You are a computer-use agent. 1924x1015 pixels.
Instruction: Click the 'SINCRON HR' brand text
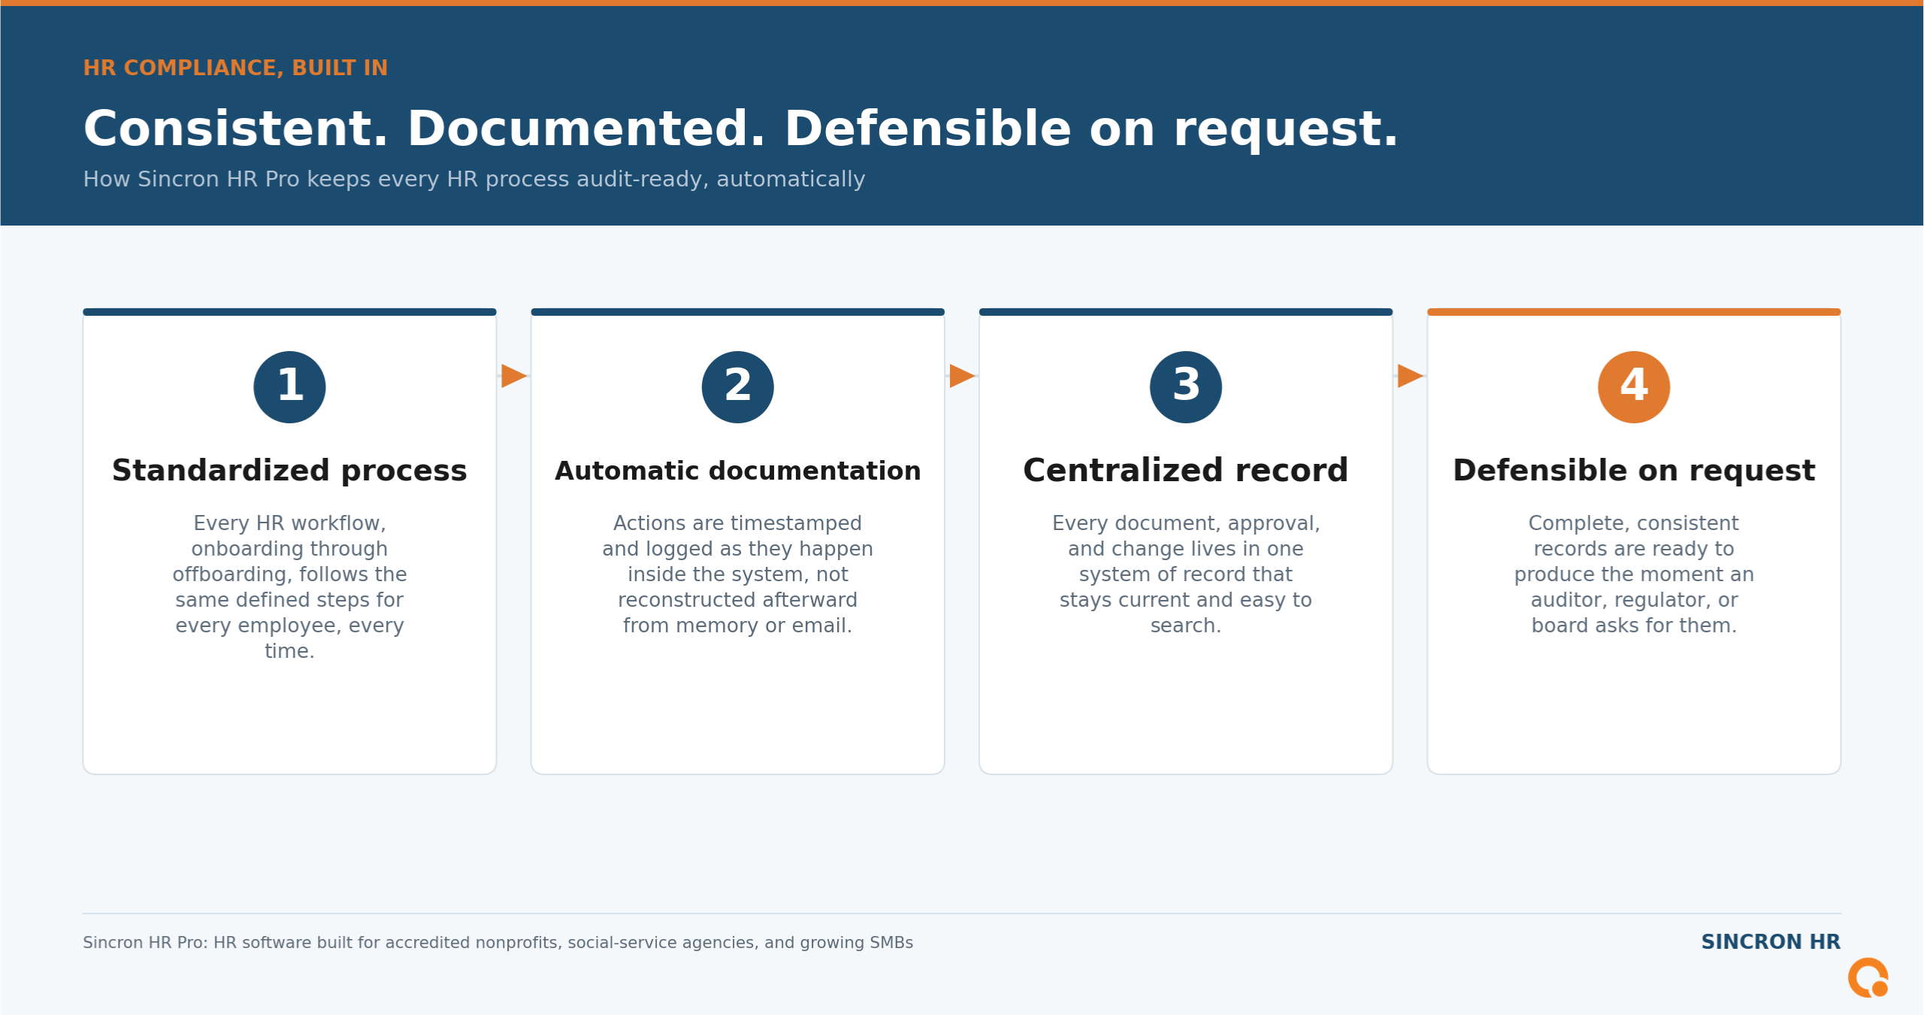coord(1771,941)
